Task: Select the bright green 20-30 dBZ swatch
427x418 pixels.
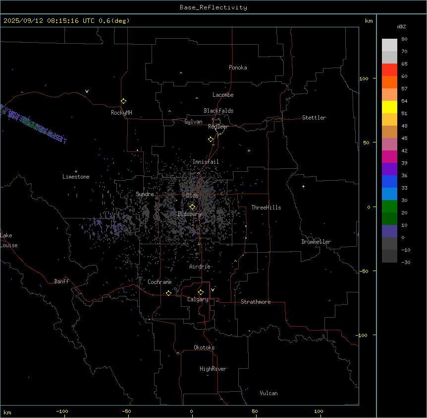Action: point(389,207)
